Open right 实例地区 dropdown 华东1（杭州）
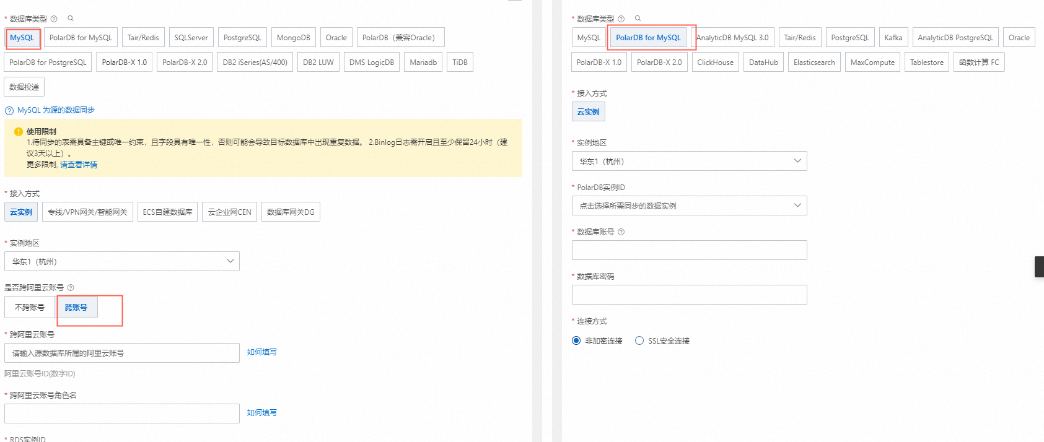 [x=690, y=161]
